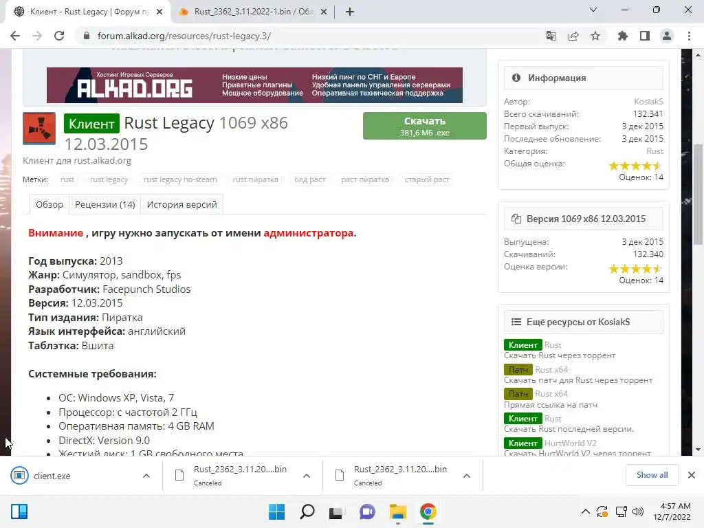Open Task View on taskbar
The width and height of the screenshot is (704, 528).
coord(335,511)
